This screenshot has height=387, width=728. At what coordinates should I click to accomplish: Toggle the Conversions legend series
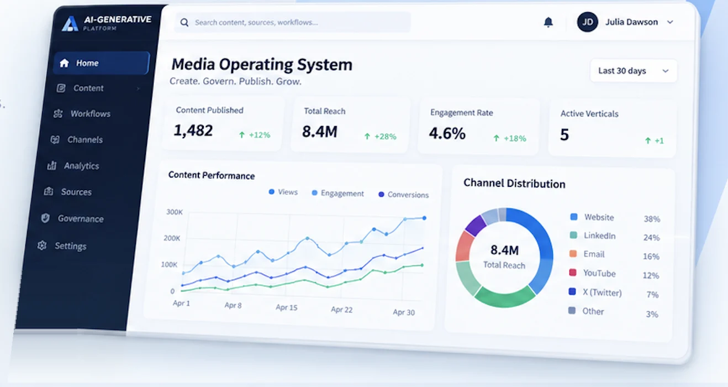403,194
